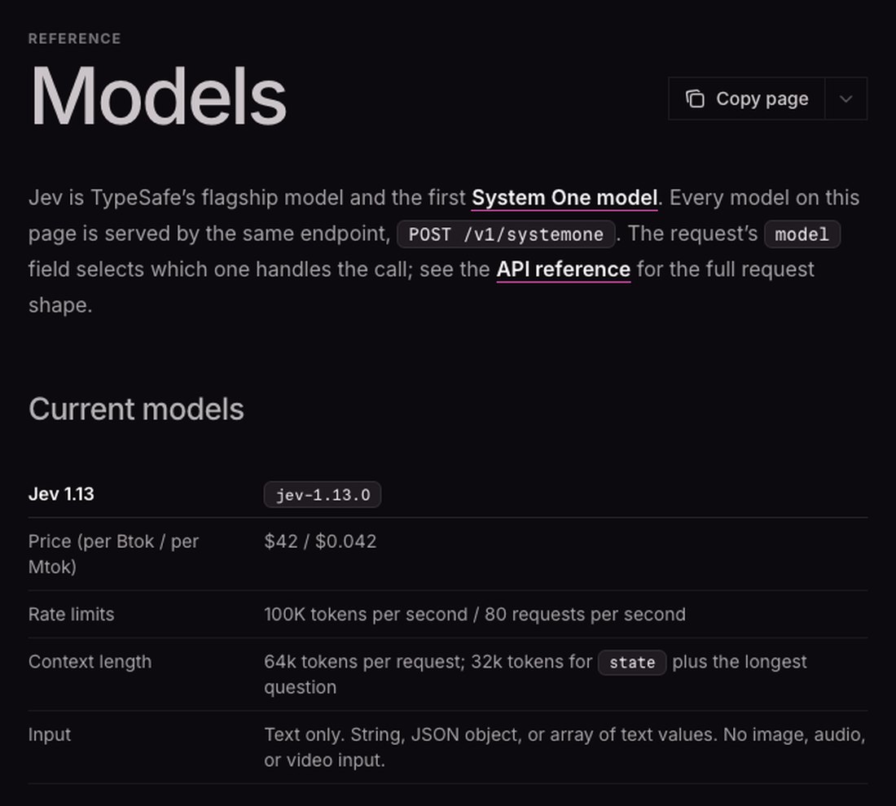Click the Current models section heading

[x=136, y=409]
